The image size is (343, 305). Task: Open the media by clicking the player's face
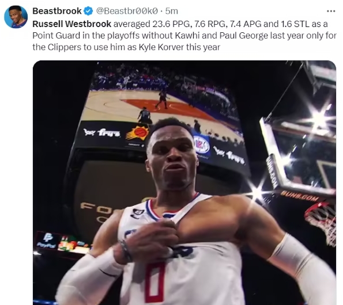(x=172, y=154)
